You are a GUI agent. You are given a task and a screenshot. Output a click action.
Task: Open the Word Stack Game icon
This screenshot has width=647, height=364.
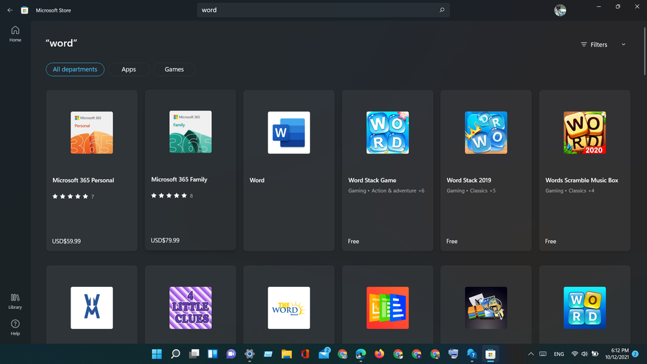[x=387, y=133]
